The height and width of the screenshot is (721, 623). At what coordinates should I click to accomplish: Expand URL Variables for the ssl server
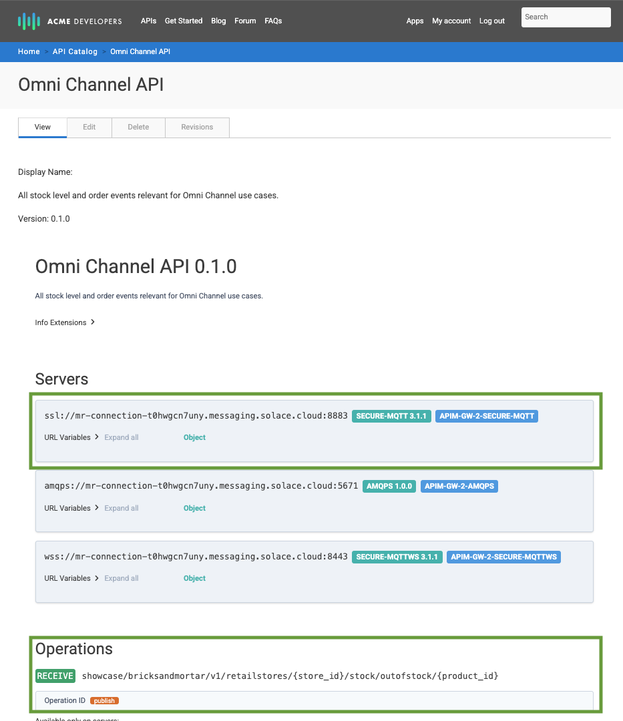pos(71,437)
